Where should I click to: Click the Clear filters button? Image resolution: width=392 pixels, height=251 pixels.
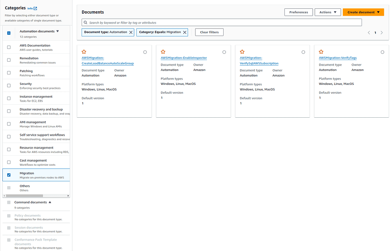(209, 32)
